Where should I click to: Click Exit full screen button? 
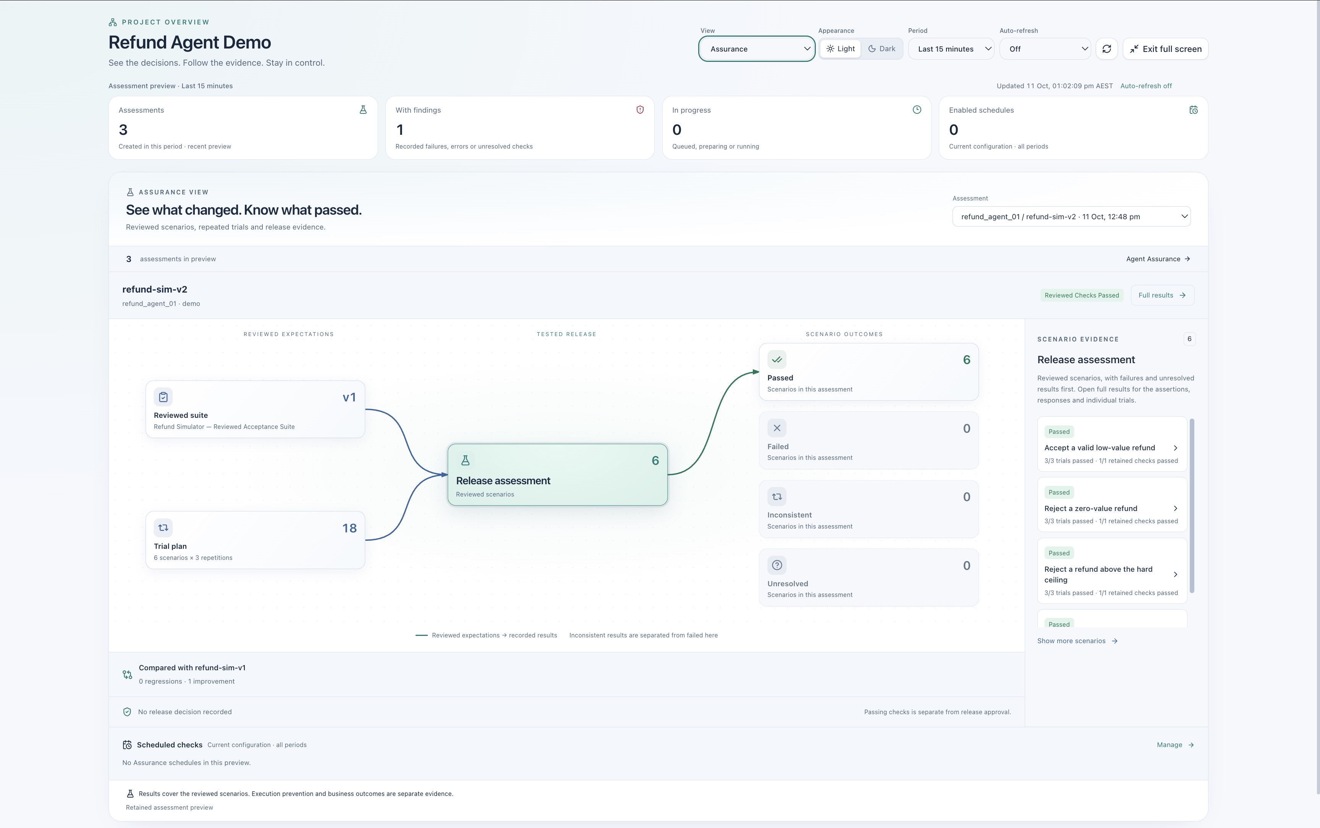click(x=1166, y=49)
